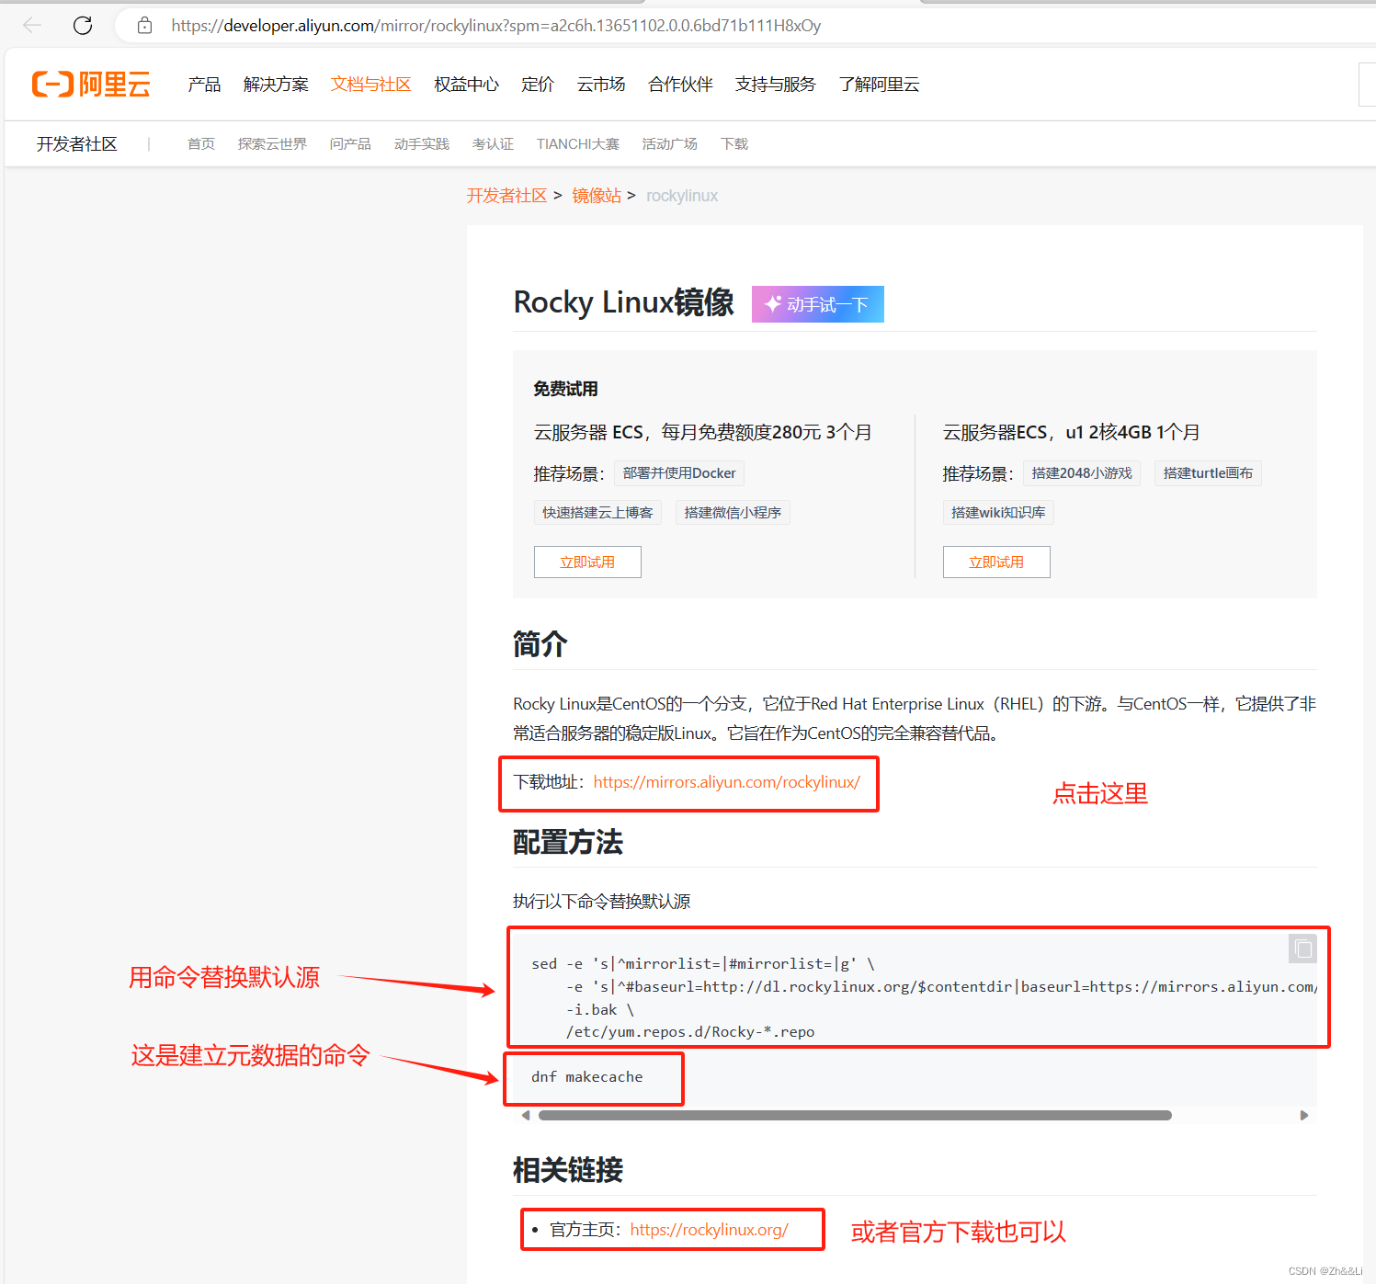Select the 首页 community tab
Screen dimensions: 1376x1284
click(201, 144)
